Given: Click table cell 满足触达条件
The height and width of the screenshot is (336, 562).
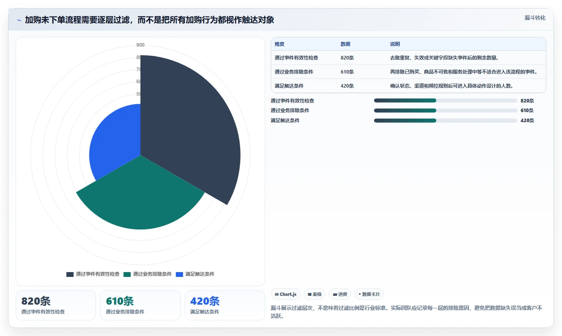Looking at the screenshot, I should (x=289, y=86).
